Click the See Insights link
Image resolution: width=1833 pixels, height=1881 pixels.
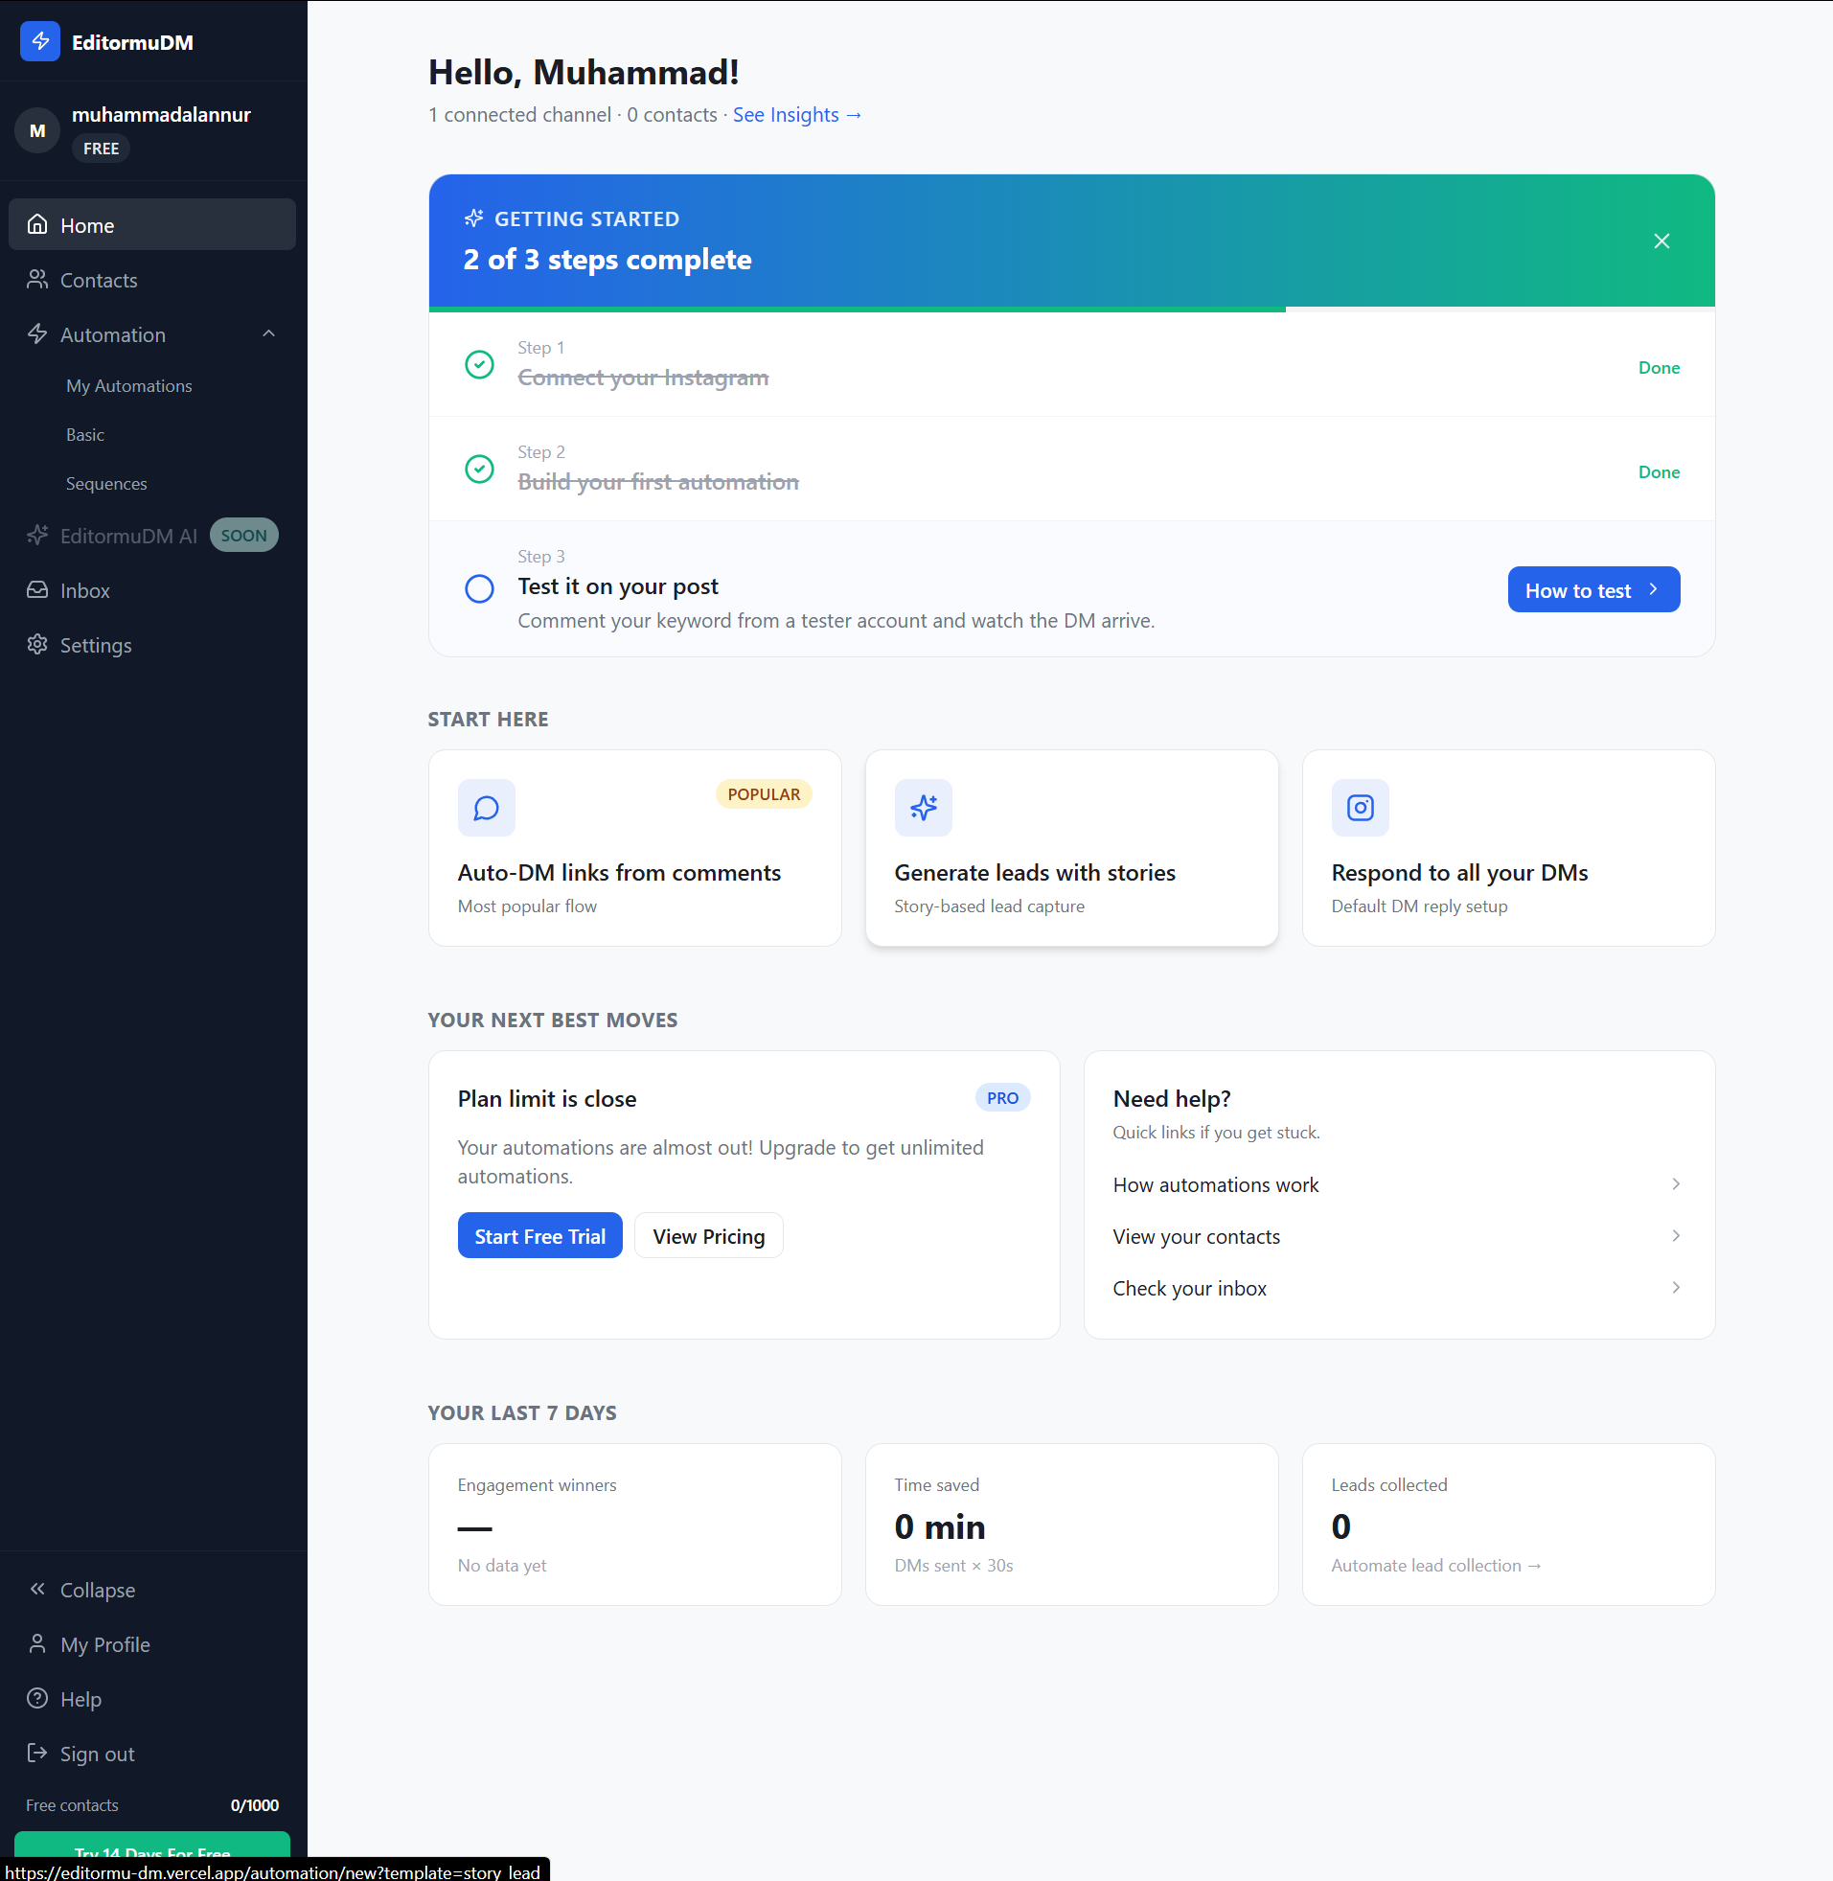(x=797, y=115)
